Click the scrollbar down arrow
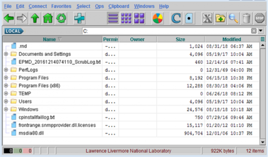This screenshot has height=157, width=268. pyautogui.click(x=262, y=142)
